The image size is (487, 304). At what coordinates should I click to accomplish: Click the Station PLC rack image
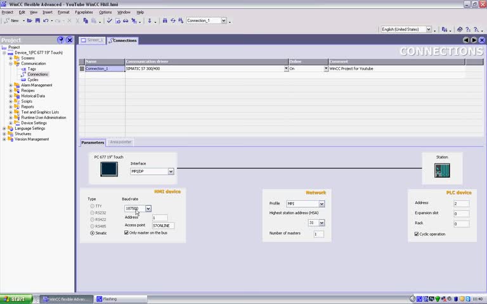(442, 170)
